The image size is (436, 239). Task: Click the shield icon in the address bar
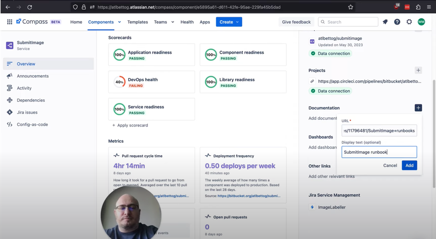(75, 7)
